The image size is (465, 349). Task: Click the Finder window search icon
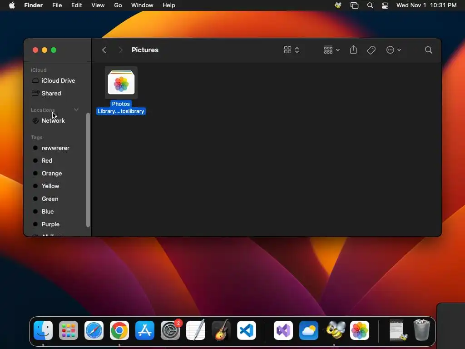pyautogui.click(x=428, y=50)
